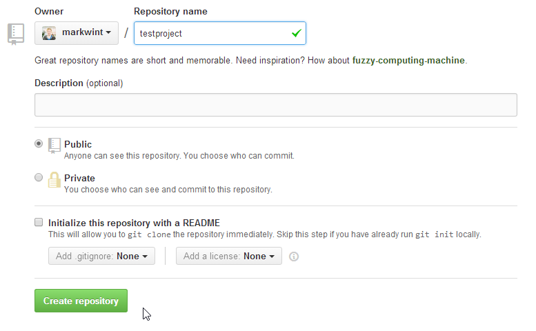Click into the Description text box
Viewport: 536px width, 331px height.
pyautogui.click(x=275, y=105)
